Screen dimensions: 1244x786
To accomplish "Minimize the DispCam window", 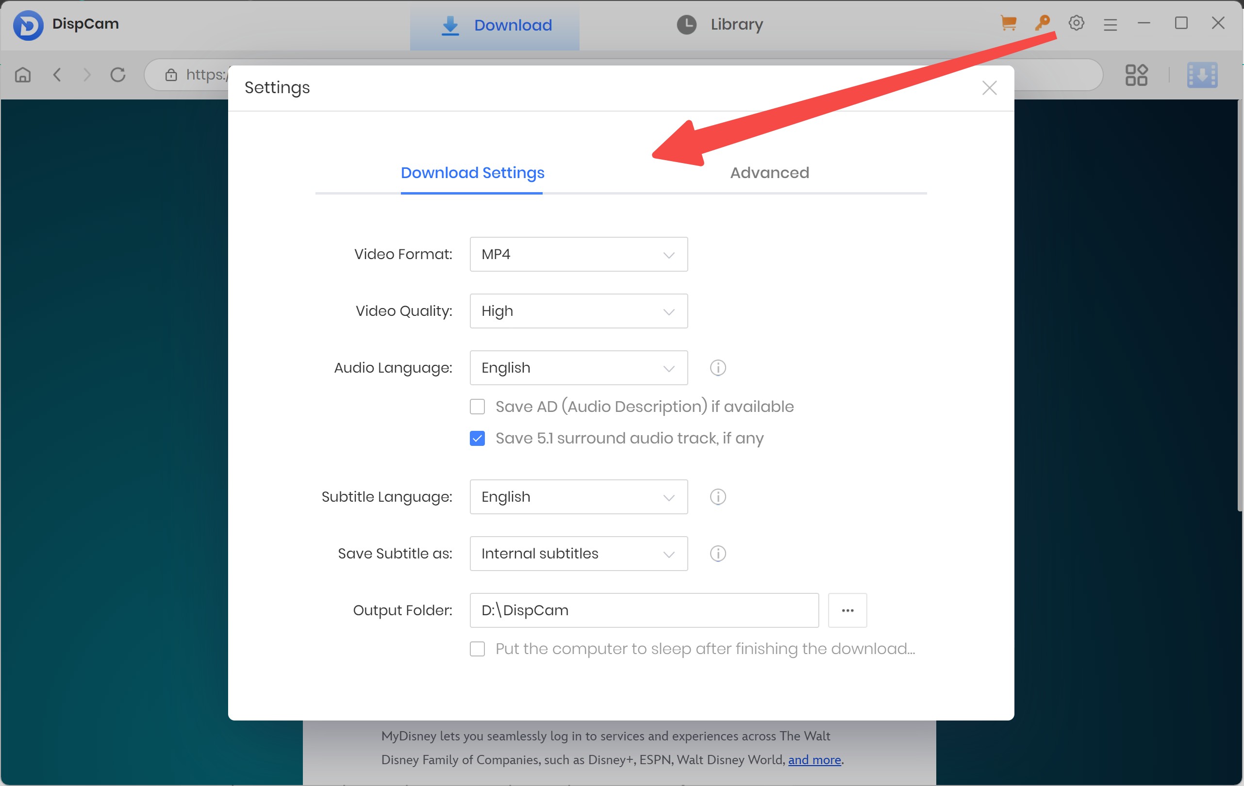I will 1144,23.
